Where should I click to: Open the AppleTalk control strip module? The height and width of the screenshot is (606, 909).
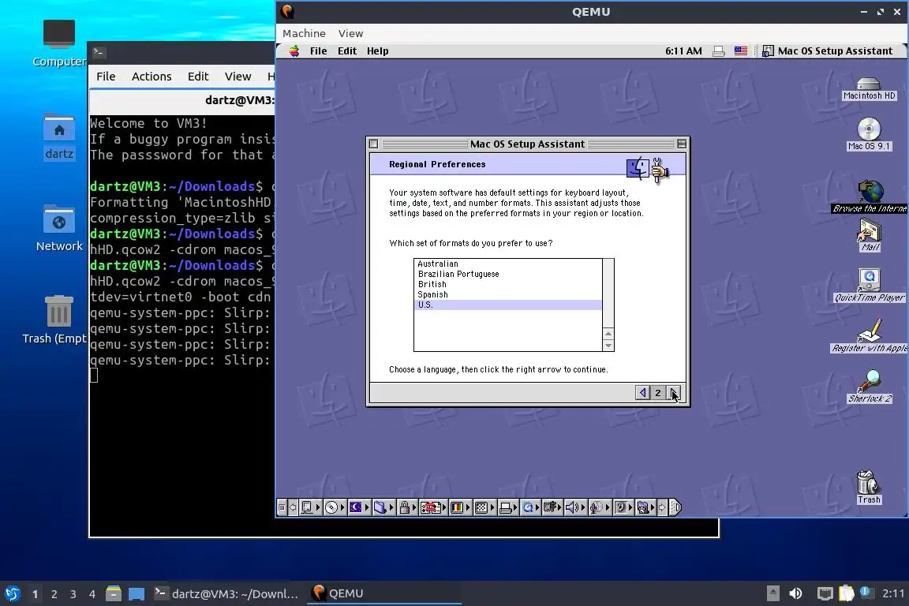[x=311, y=507]
